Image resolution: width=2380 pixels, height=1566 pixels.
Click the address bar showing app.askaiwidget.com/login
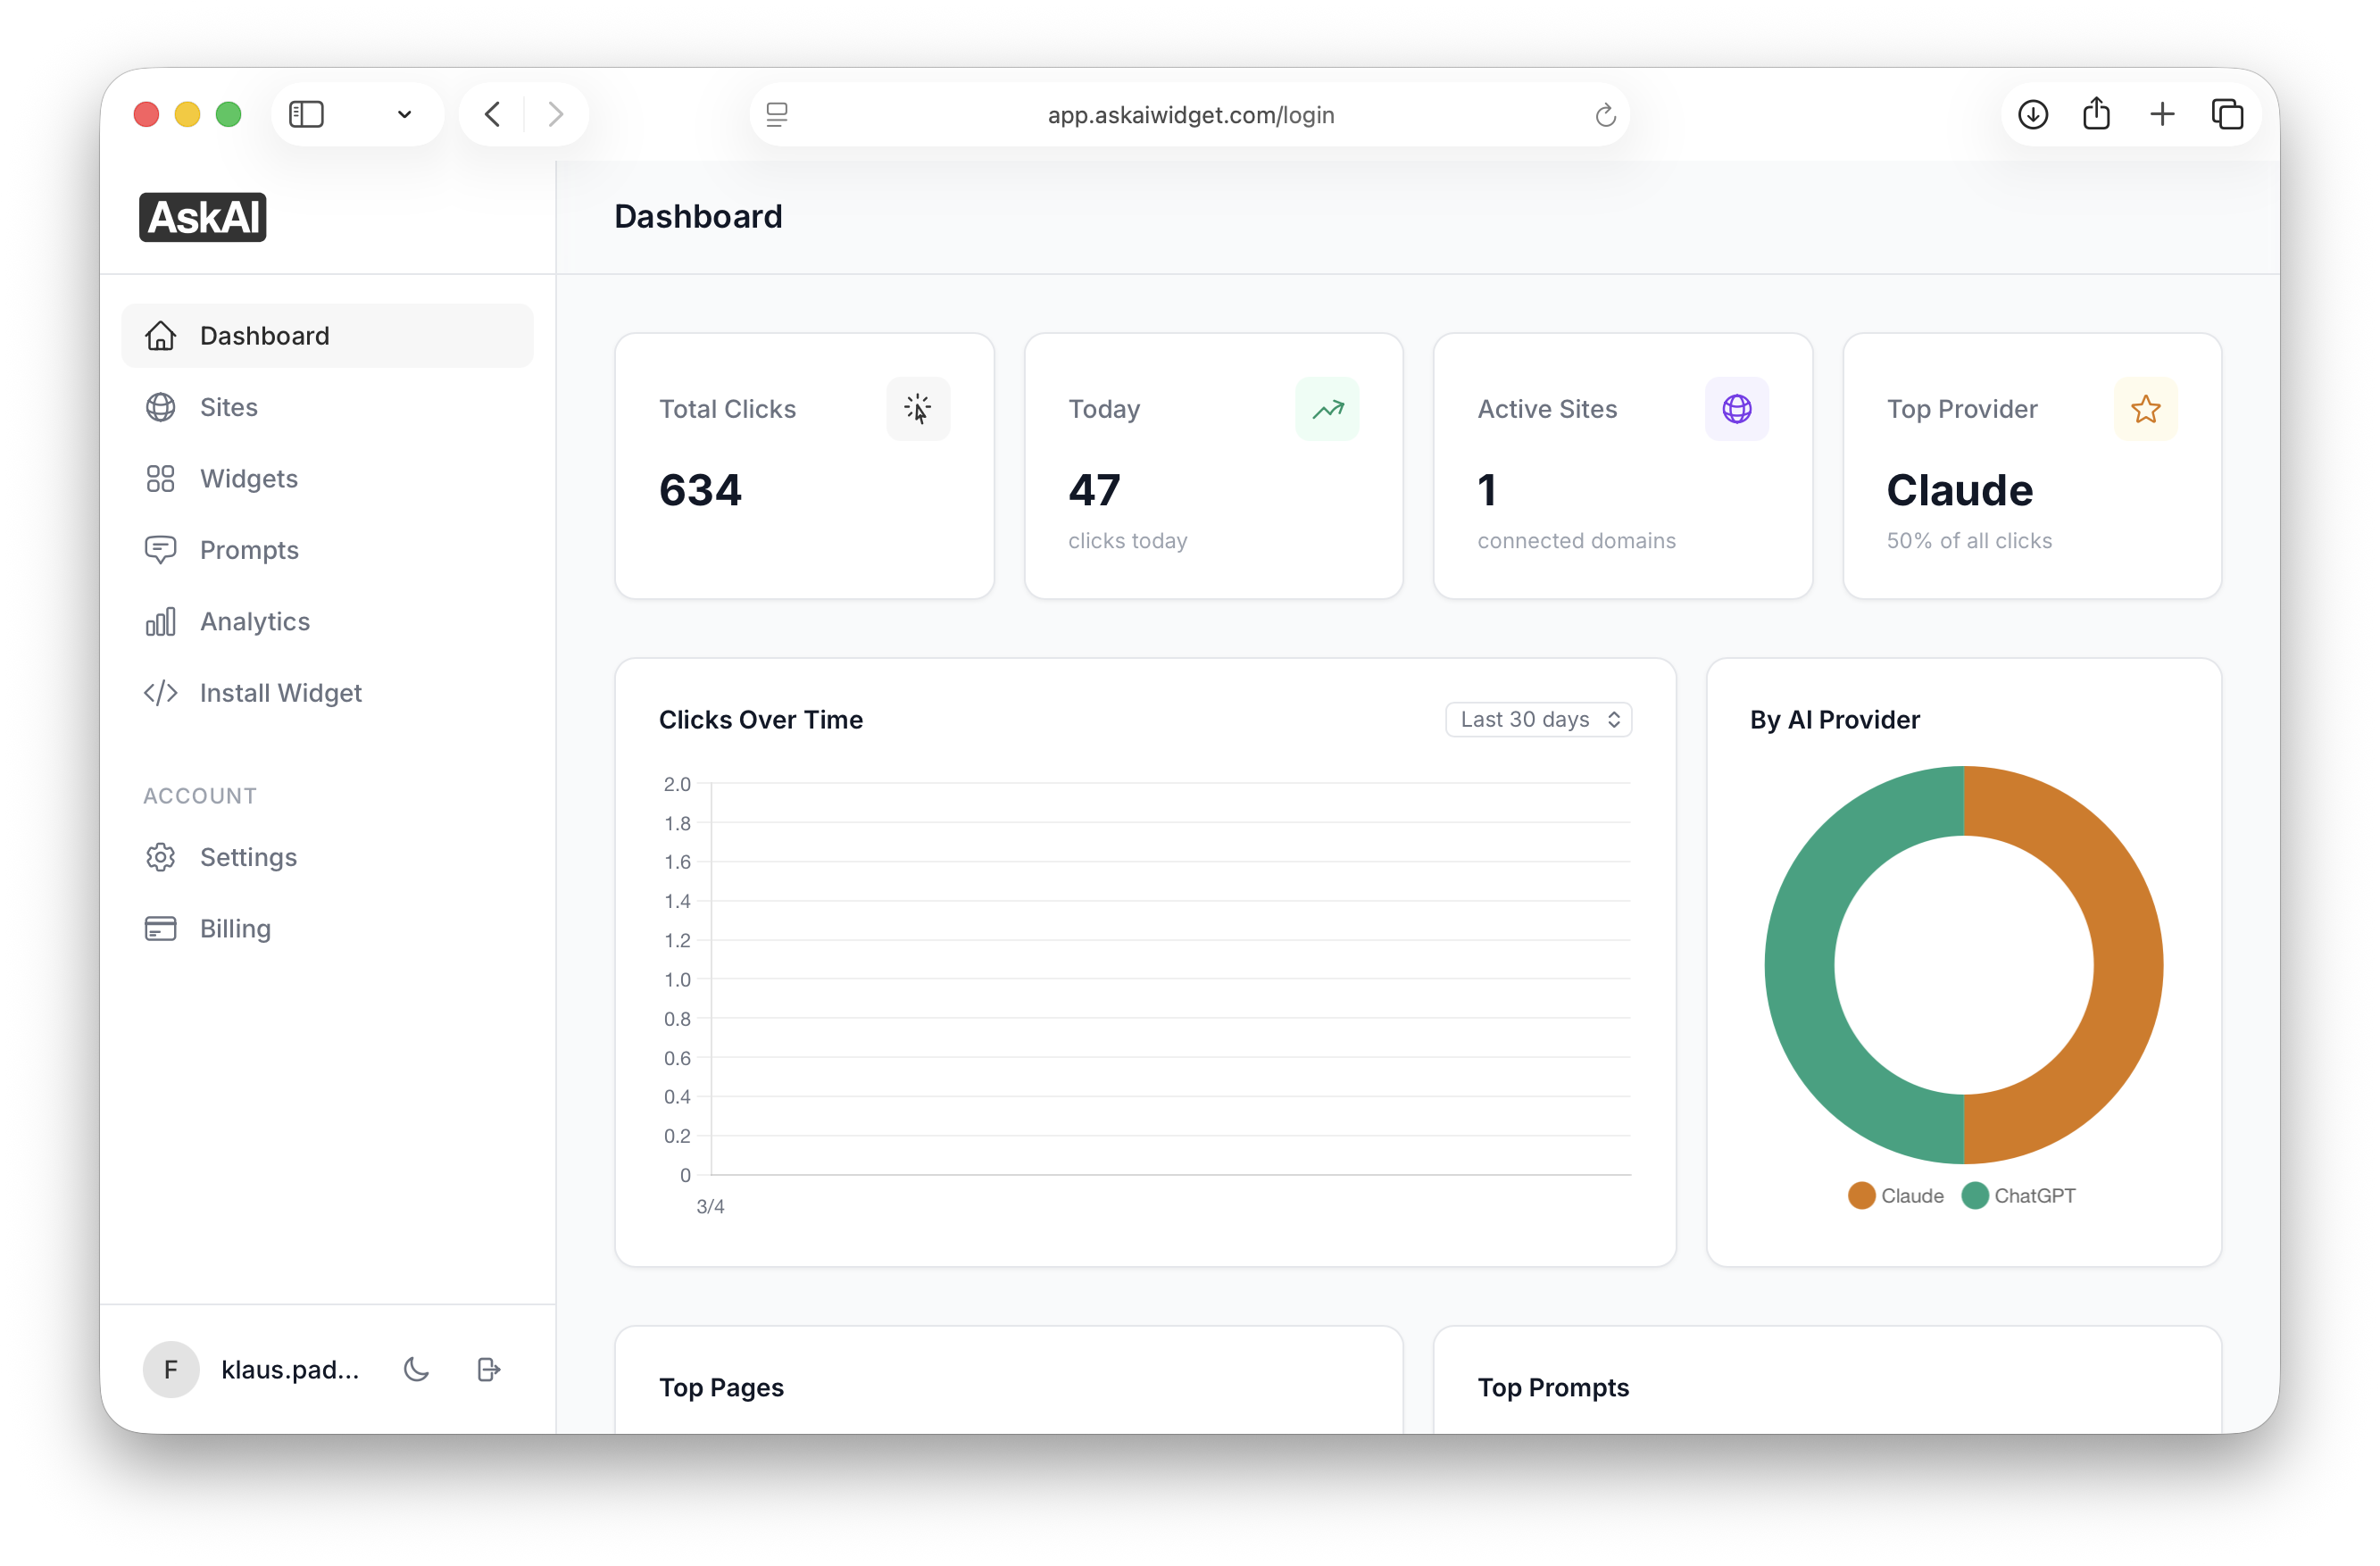pos(1190,114)
